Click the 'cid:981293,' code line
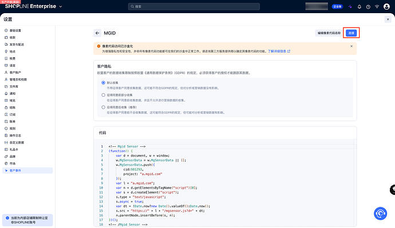This screenshot has height=228, width=395. point(133,170)
